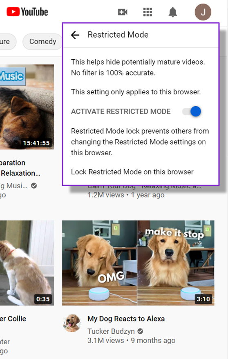
Task: Open the collie video thumbnail with 0:35 duration
Action: [x=27, y=263]
